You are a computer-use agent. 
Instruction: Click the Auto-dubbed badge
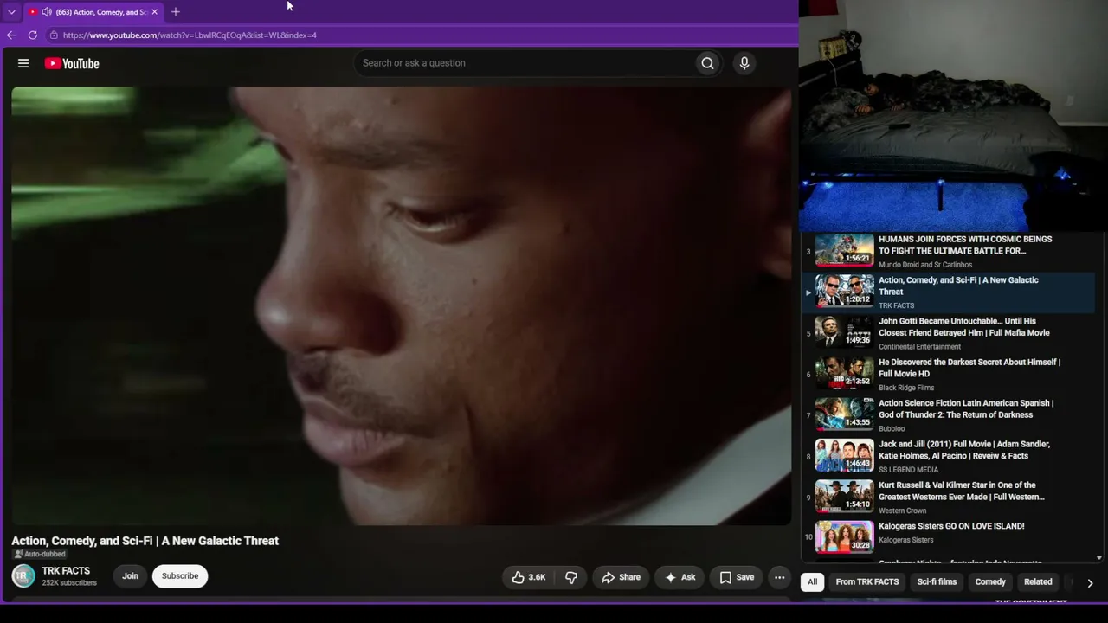40,555
